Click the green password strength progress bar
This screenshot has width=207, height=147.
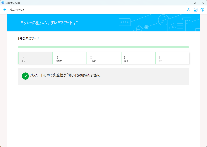pos(103,47)
